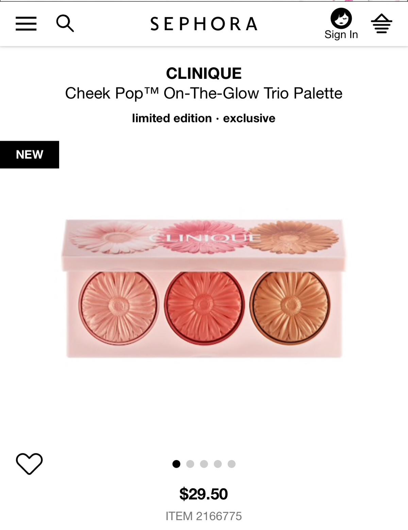
Task: Click the NEW badge label
Action: (x=30, y=155)
